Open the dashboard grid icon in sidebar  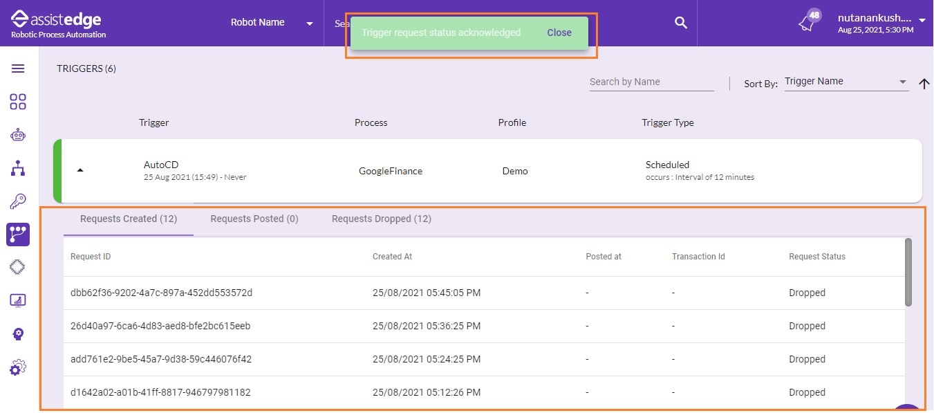[18, 102]
